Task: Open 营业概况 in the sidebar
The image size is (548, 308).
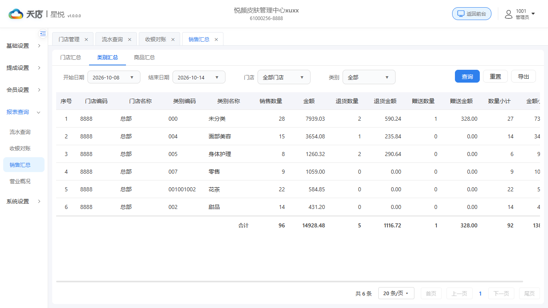Action: [24, 181]
